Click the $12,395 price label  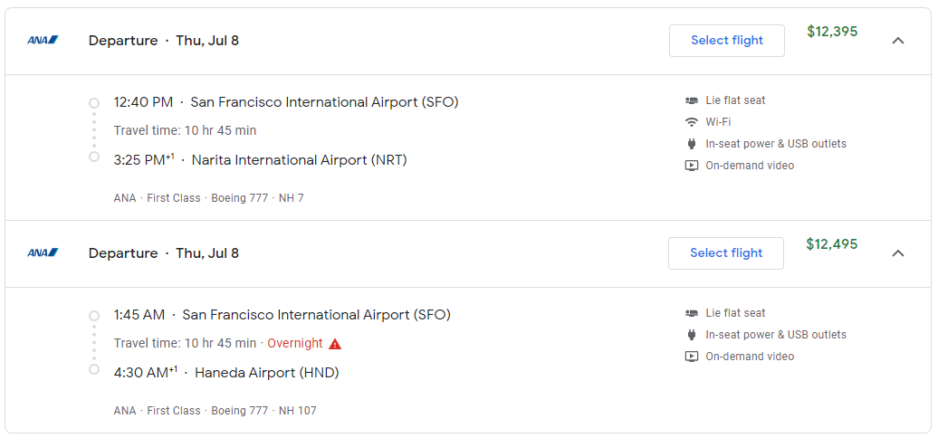[x=832, y=32]
